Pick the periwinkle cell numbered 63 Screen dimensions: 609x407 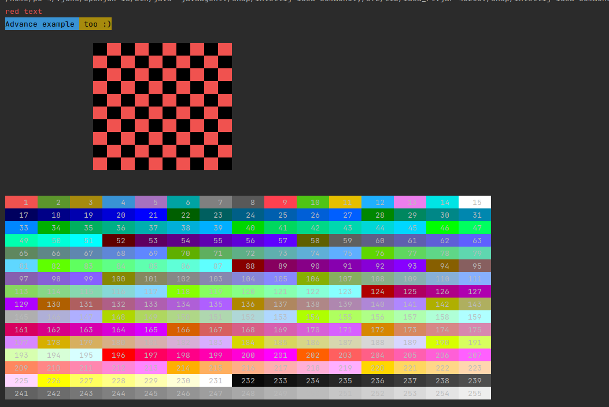point(475,240)
